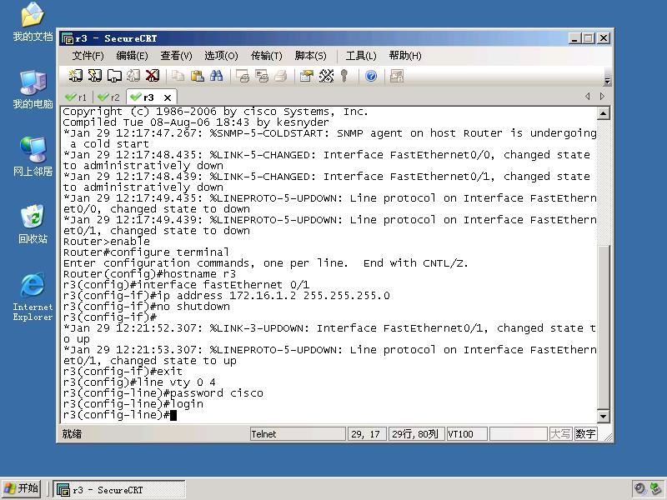This screenshot has width=667, height=500.
Task: Open the 脚本(S) menu
Action: coord(310,56)
